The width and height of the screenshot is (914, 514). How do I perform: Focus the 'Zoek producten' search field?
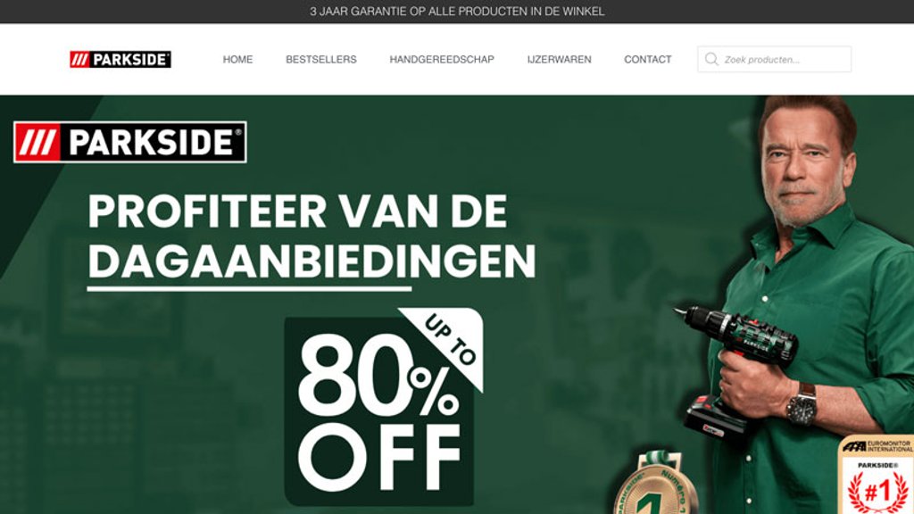(x=774, y=60)
